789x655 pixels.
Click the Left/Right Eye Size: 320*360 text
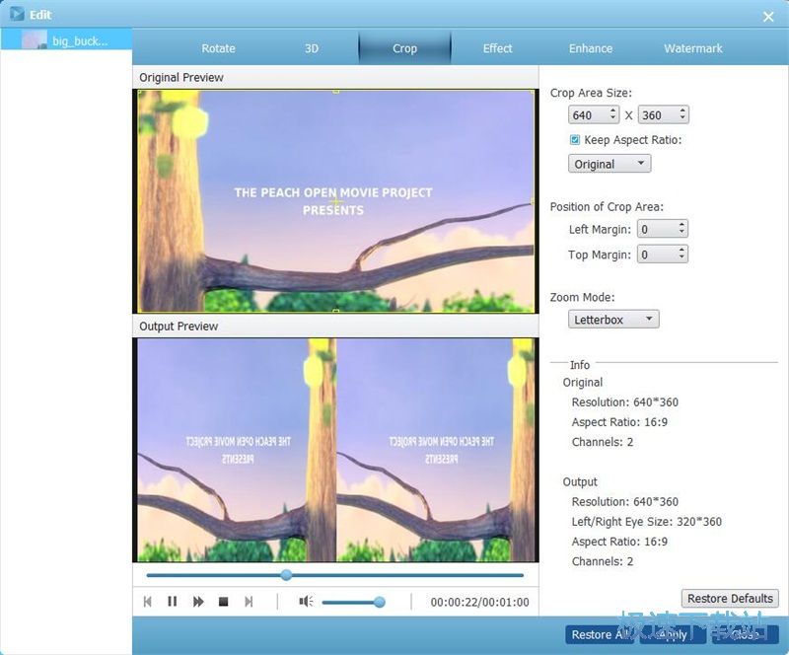point(647,522)
